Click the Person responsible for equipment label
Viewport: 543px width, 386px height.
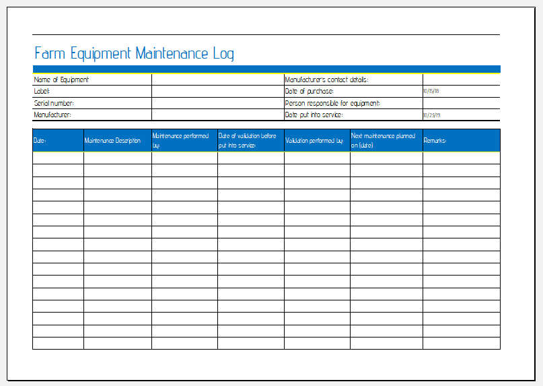332,103
